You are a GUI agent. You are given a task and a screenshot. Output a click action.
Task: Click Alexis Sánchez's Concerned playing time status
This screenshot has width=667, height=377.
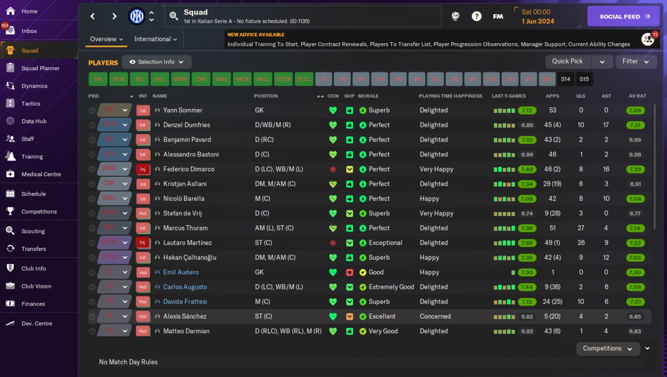(x=435, y=317)
